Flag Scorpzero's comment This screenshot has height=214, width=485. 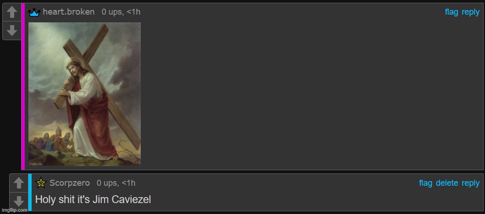[425, 183]
